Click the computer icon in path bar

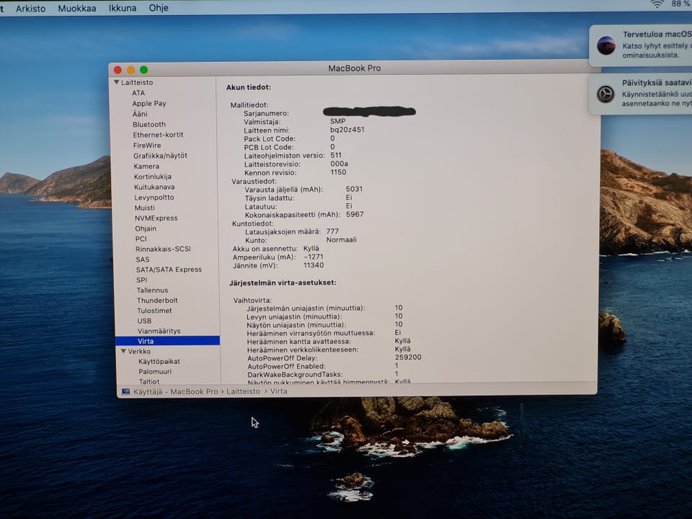(125, 391)
